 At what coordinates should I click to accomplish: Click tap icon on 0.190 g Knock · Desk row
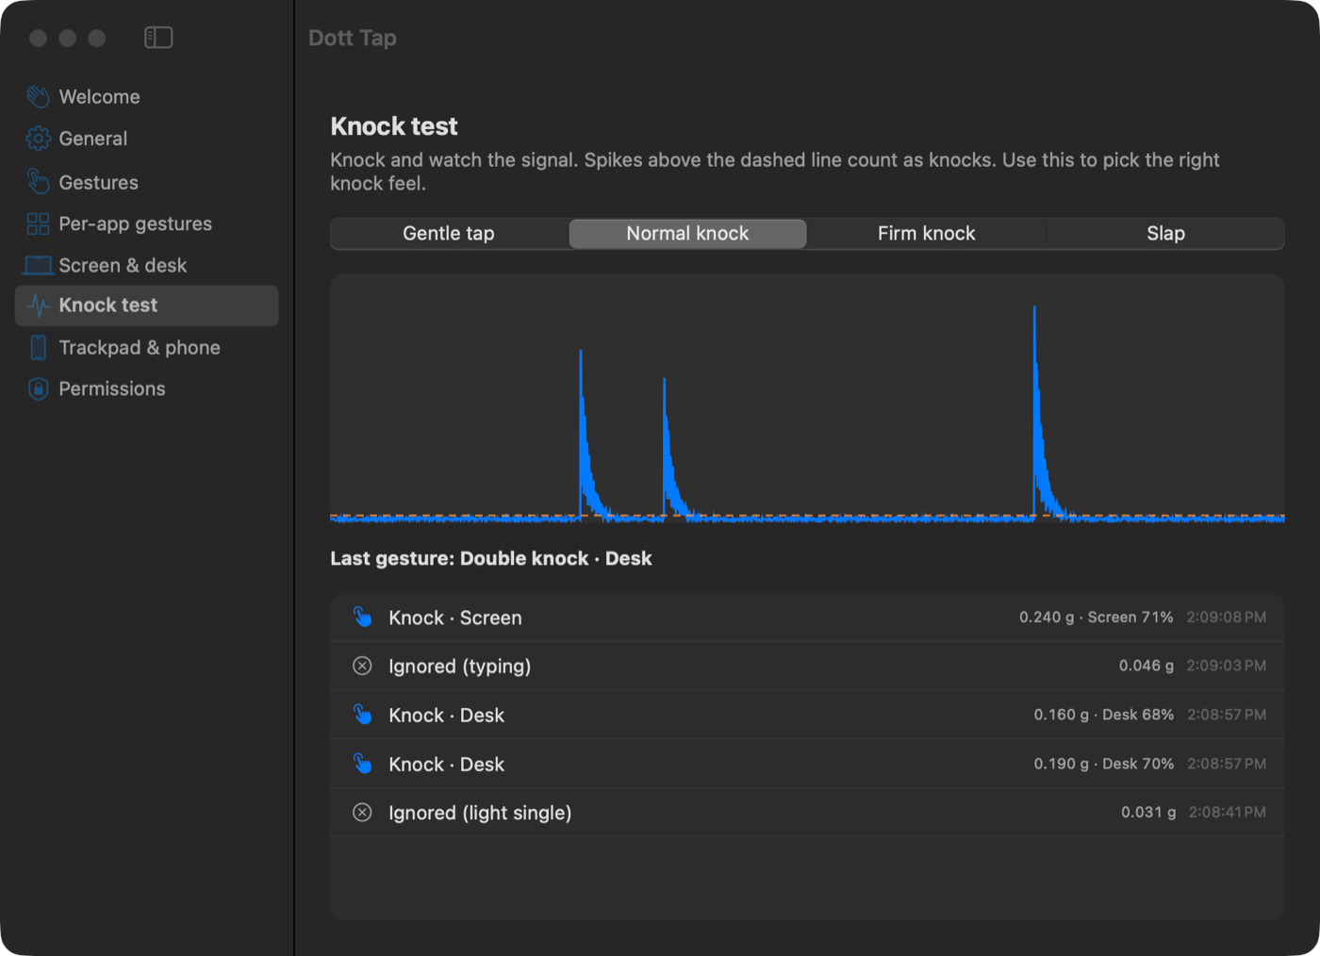click(362, 764)
